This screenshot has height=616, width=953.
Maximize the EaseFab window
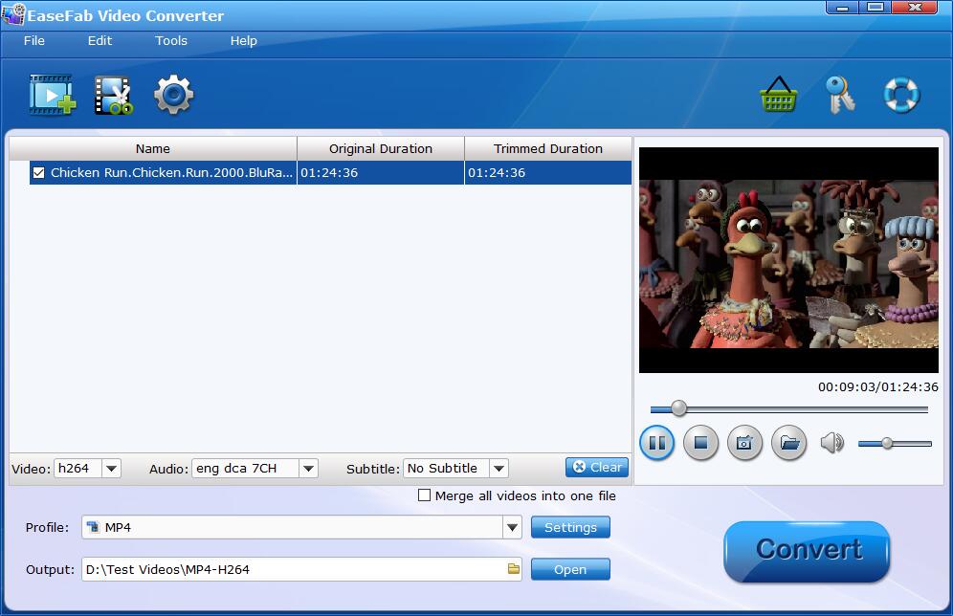[875, 8]
